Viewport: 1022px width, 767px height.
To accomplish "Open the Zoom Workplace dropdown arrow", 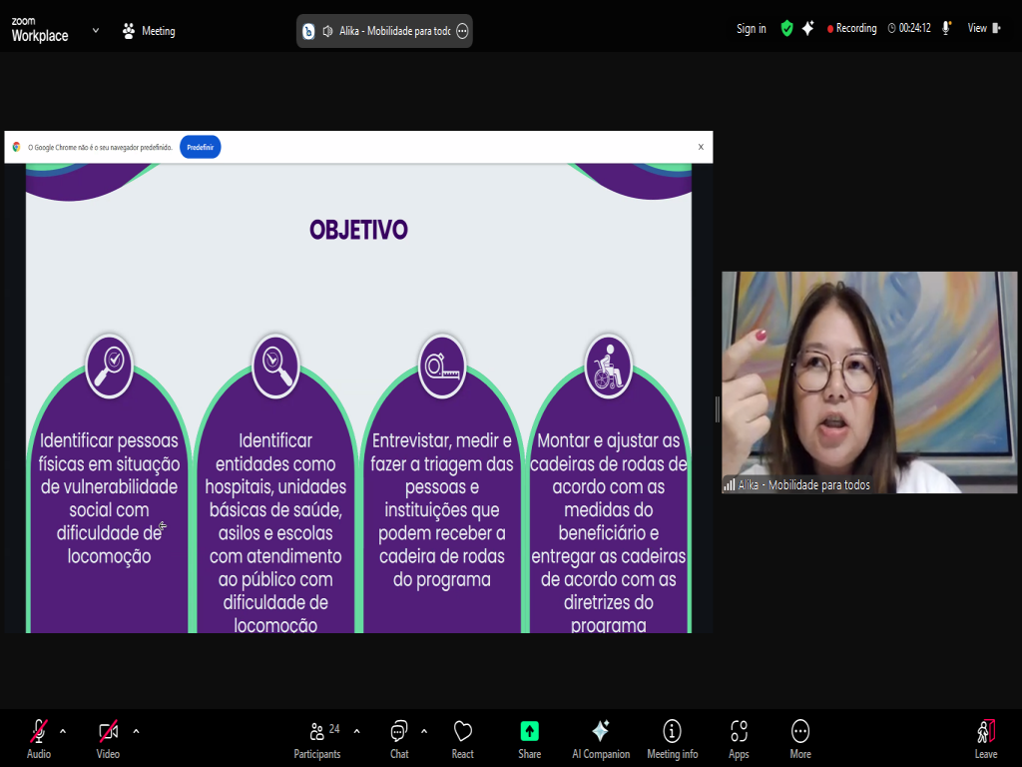I will 96,30.
